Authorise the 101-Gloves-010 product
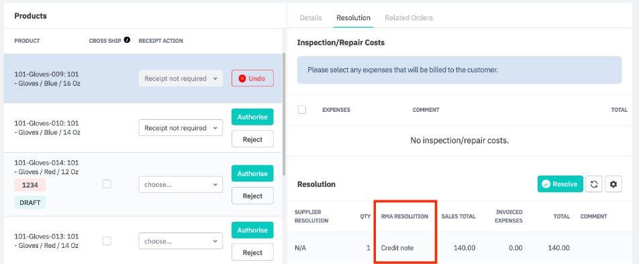639x264 pixels. 252,117
